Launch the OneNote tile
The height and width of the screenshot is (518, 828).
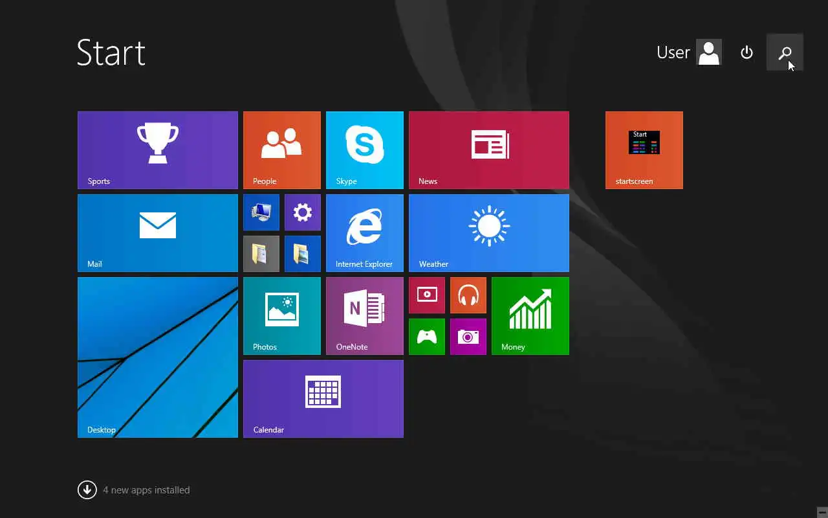click(365, 316)
